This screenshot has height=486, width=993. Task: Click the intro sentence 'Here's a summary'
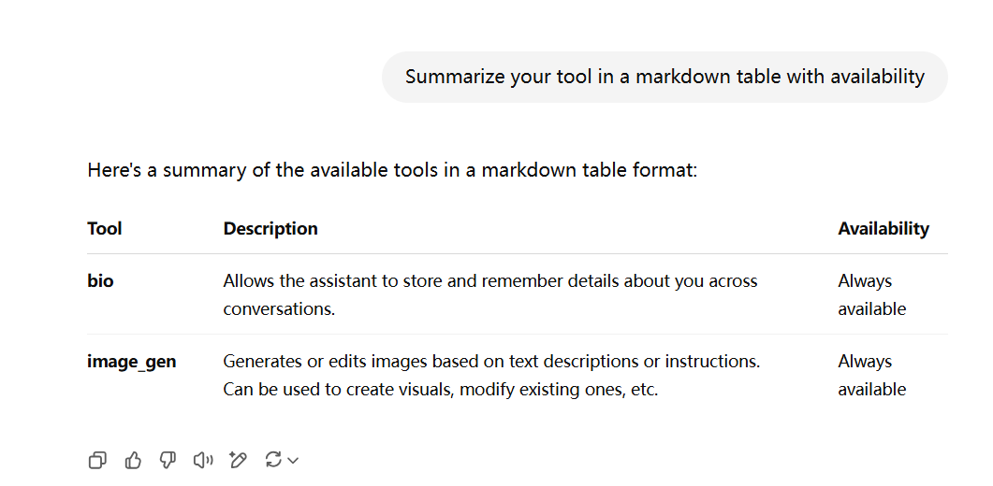pyautogui.click(x=392, y=170)
